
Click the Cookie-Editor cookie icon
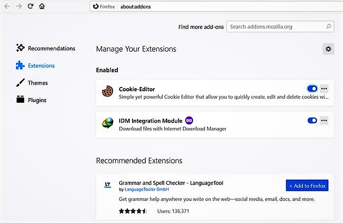pyautogui.click(x=108, y=91)
